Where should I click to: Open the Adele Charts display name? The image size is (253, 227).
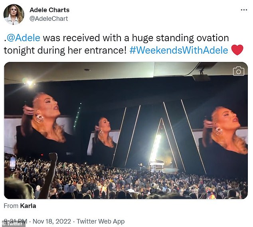point(49,10)
